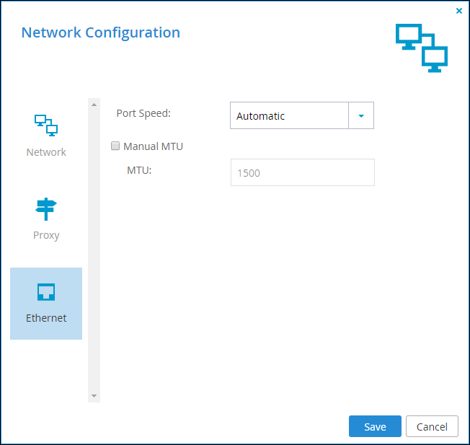
Task: Switch to the Network tab label
Action: [x=46, y=152]
